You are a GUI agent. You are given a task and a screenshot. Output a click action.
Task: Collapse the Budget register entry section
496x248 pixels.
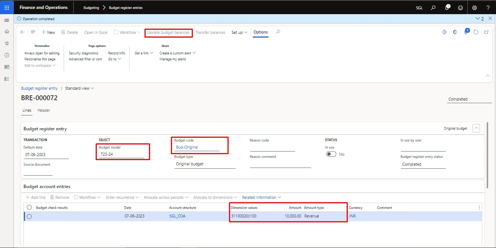point(476,128)
